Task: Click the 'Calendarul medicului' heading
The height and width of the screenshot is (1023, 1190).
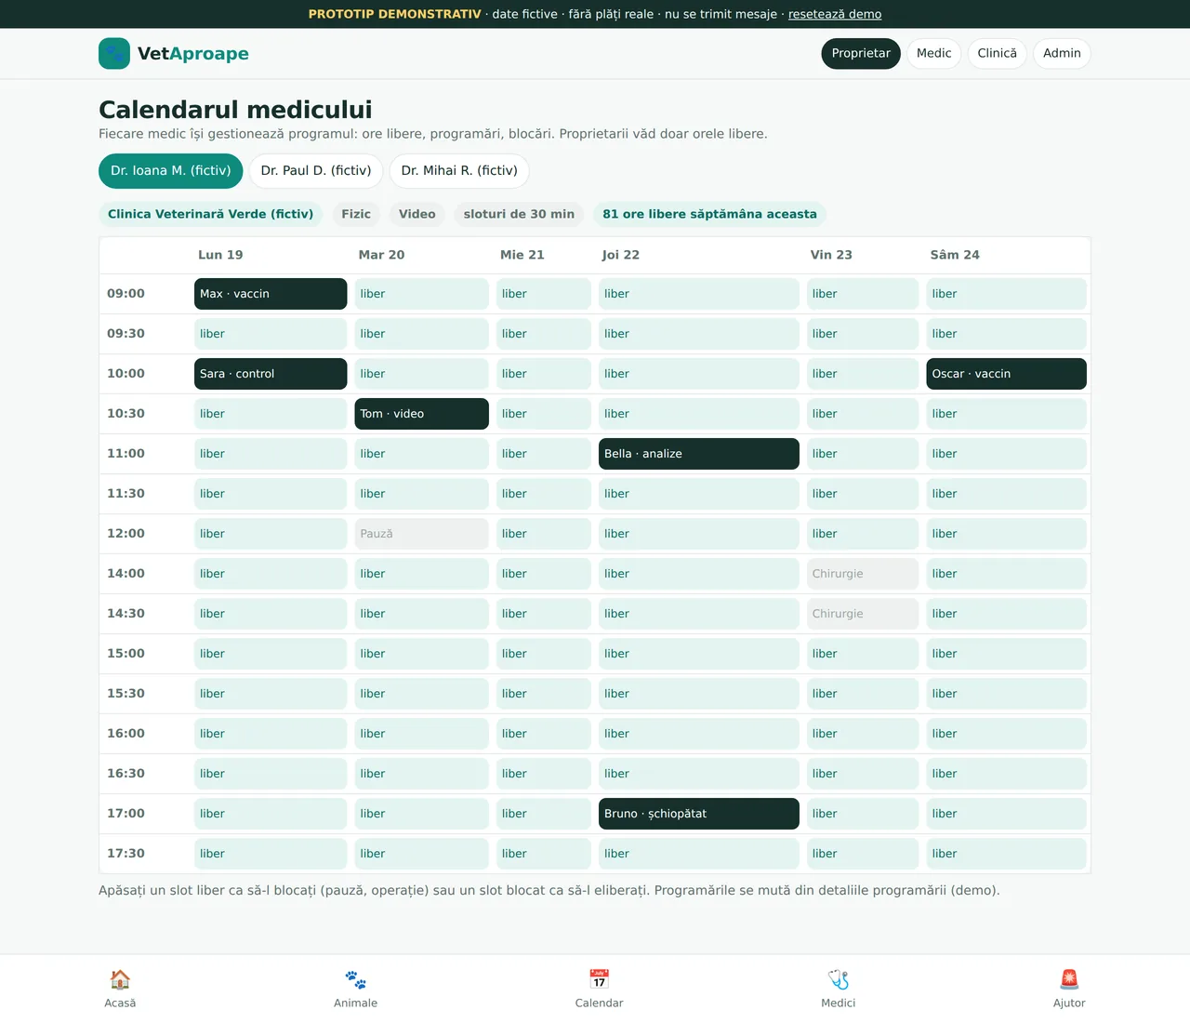Action: pos(235,110)
